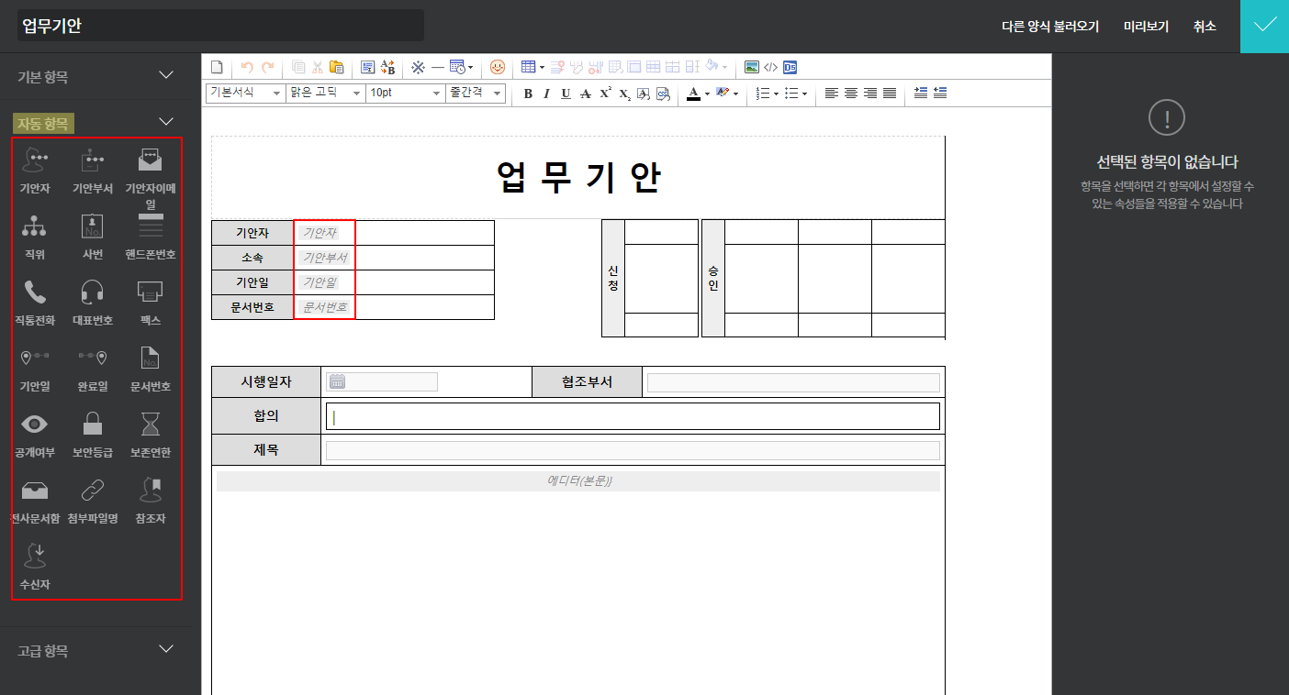This screenshot has height=695, width=1289.
Task: Click the insert table icon
Action: (528, 67)
